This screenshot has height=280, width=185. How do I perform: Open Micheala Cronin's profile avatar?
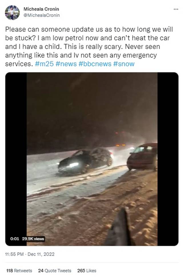tap(12, 13)
